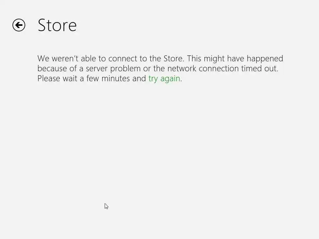Click 'Store.' within the error message sentence
Image resolution: width=319 pixels, height=239 pixels.
[174, 59]
